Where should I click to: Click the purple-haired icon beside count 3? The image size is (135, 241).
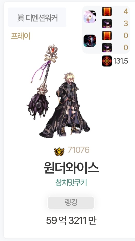pos(107,24)
